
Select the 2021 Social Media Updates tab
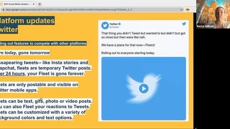18,4
